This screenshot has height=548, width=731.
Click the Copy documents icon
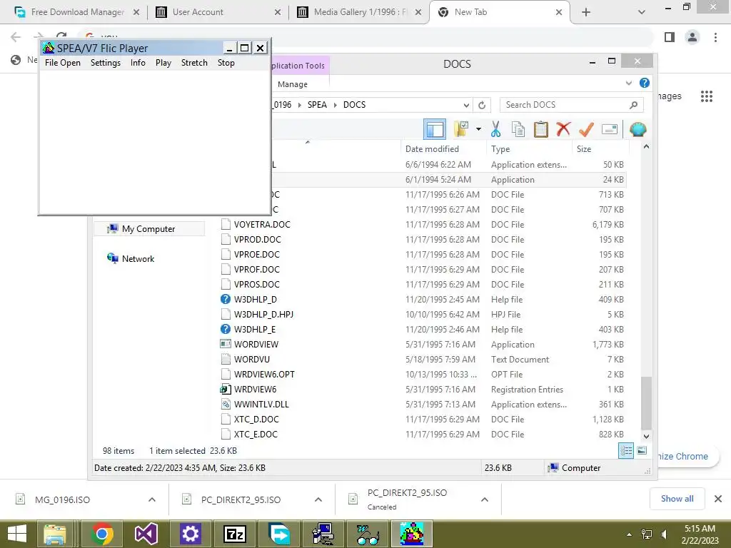[x=518, y=130]
